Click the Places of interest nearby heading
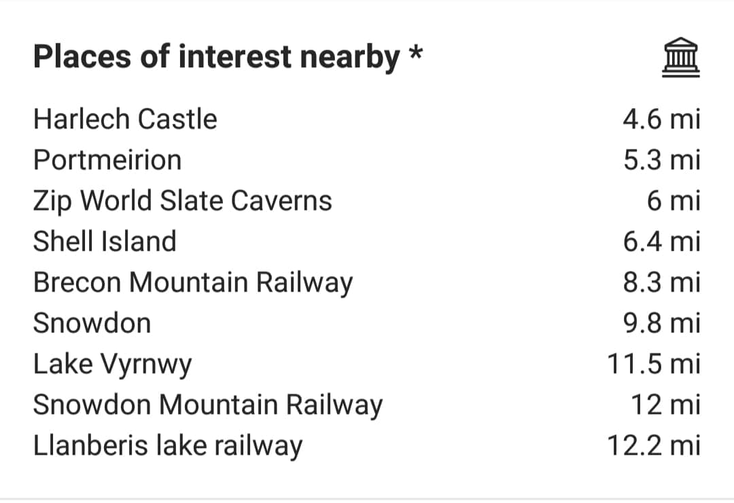 228,57
